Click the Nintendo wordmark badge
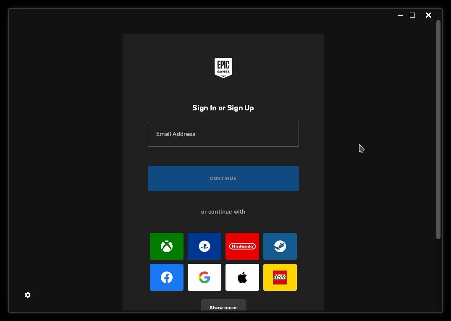 click(242, 246)
